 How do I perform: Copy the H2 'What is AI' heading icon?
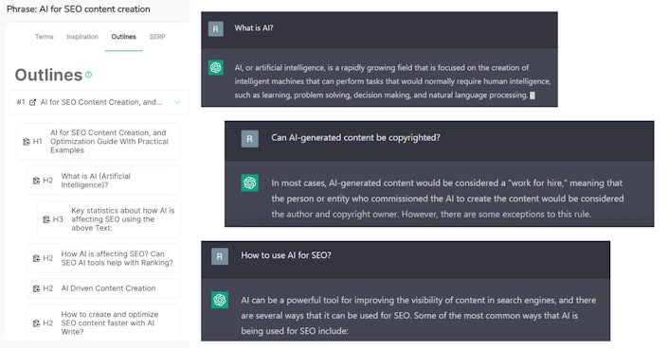(x=37, y=181)
